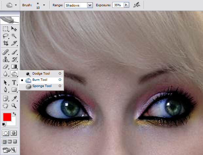Image resolution: width=203 pixels, height=155 pixels.
Task: Select the Notes tool
Action: click(x=6, y=98)
